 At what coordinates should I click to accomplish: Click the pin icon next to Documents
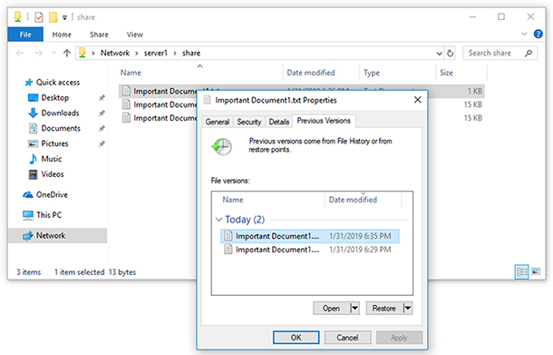click(102, 128)
